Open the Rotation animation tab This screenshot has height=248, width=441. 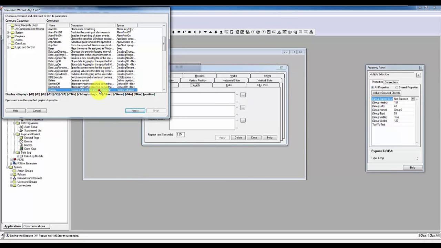click(200, 76)
